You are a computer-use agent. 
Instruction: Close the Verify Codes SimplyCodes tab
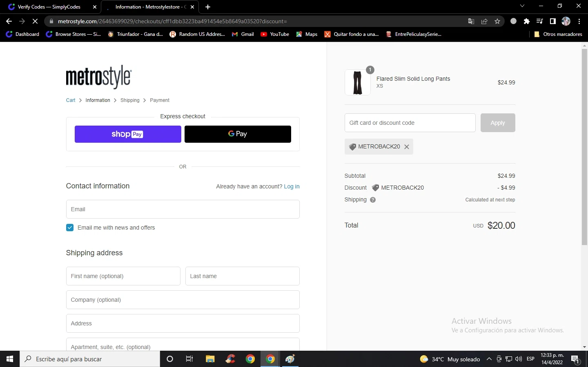pyautogui.click(x=95, y=7)
